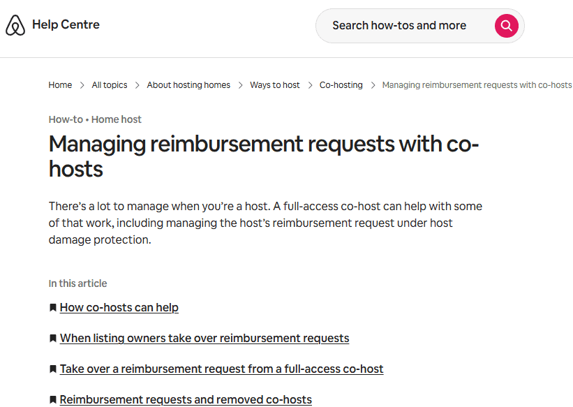
Task: Click the 'About hosting homes' breadcrumb link
Action: (188, 84)
